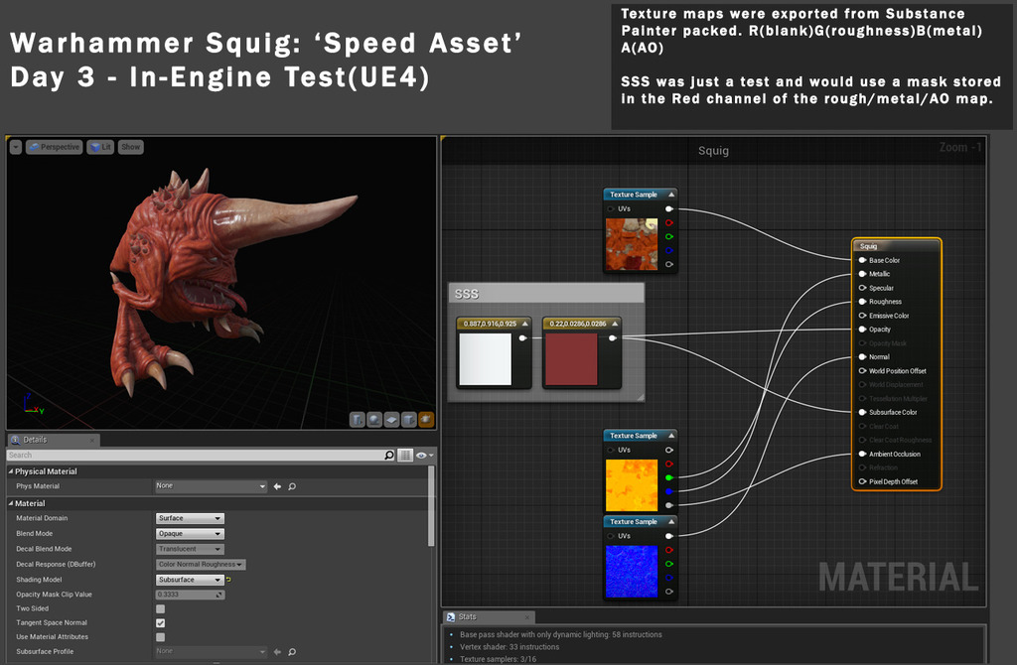Click the Emissive Color input pin
Viewport: 1017px width, 665px height.
863,316
